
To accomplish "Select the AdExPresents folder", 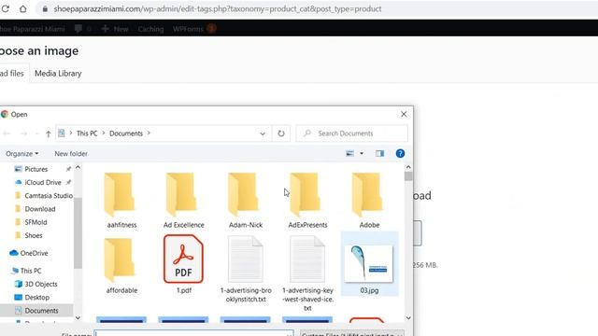I will [307, 200].
